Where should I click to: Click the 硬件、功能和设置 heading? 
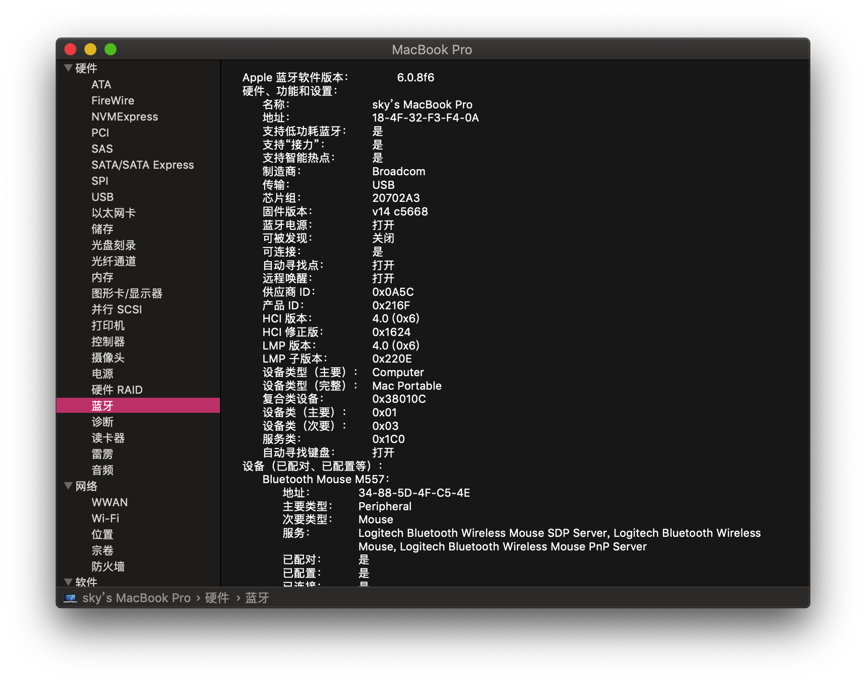(x=290, y=91)
